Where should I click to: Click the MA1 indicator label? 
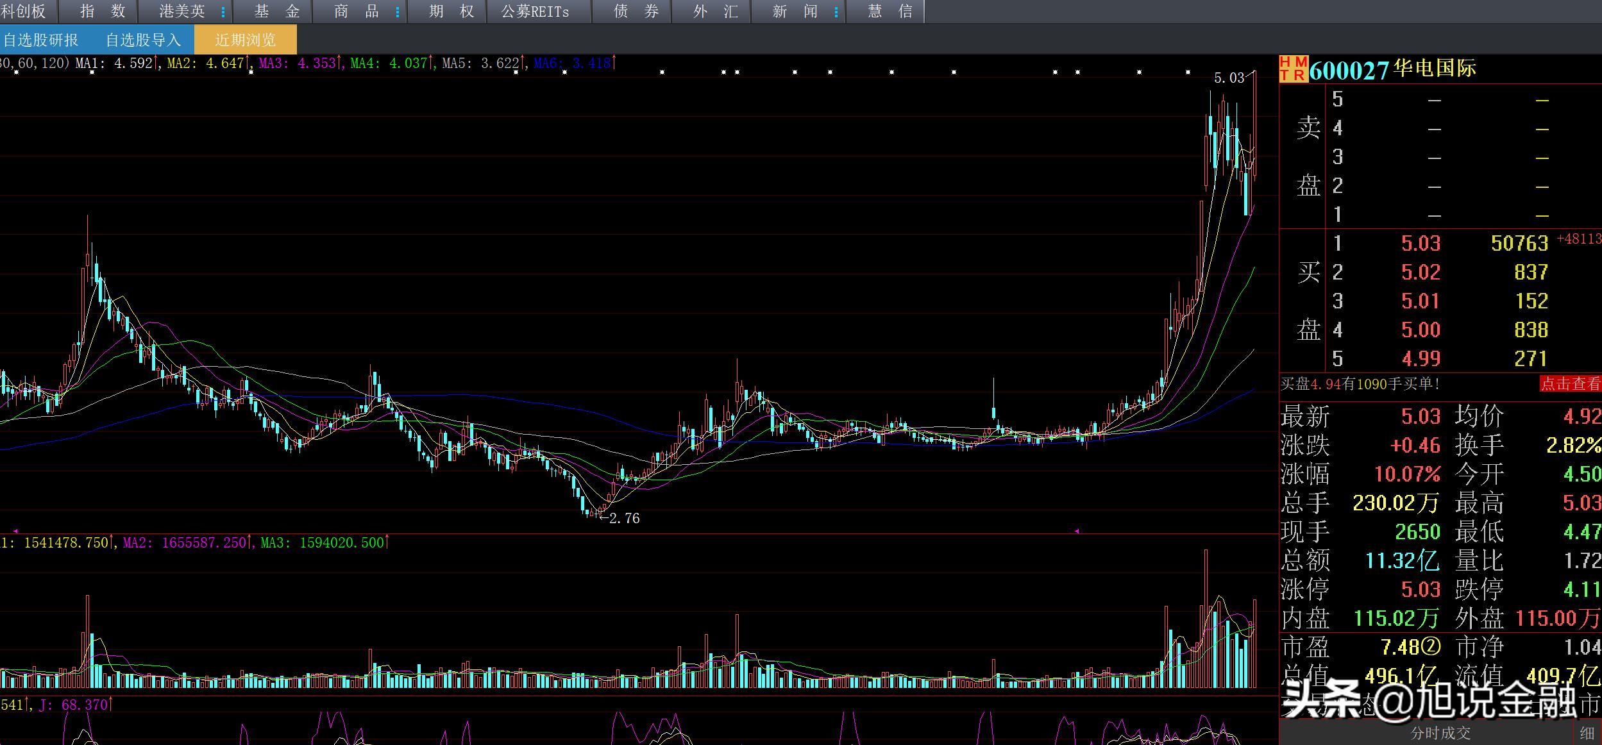pyautogui.click(x=114, y=63)
